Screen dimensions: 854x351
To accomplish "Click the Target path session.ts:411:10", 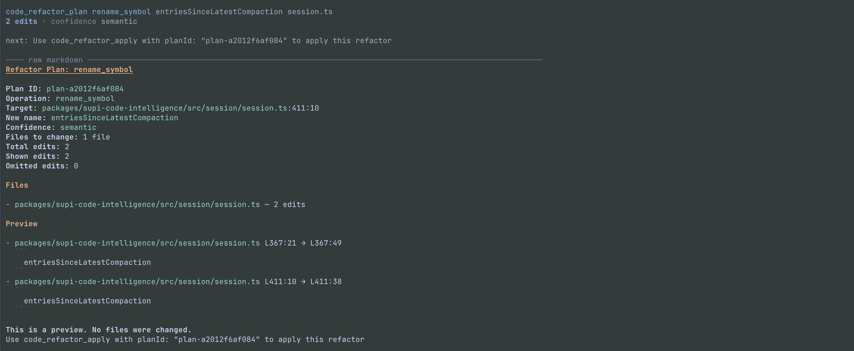I will click(180, 108).
